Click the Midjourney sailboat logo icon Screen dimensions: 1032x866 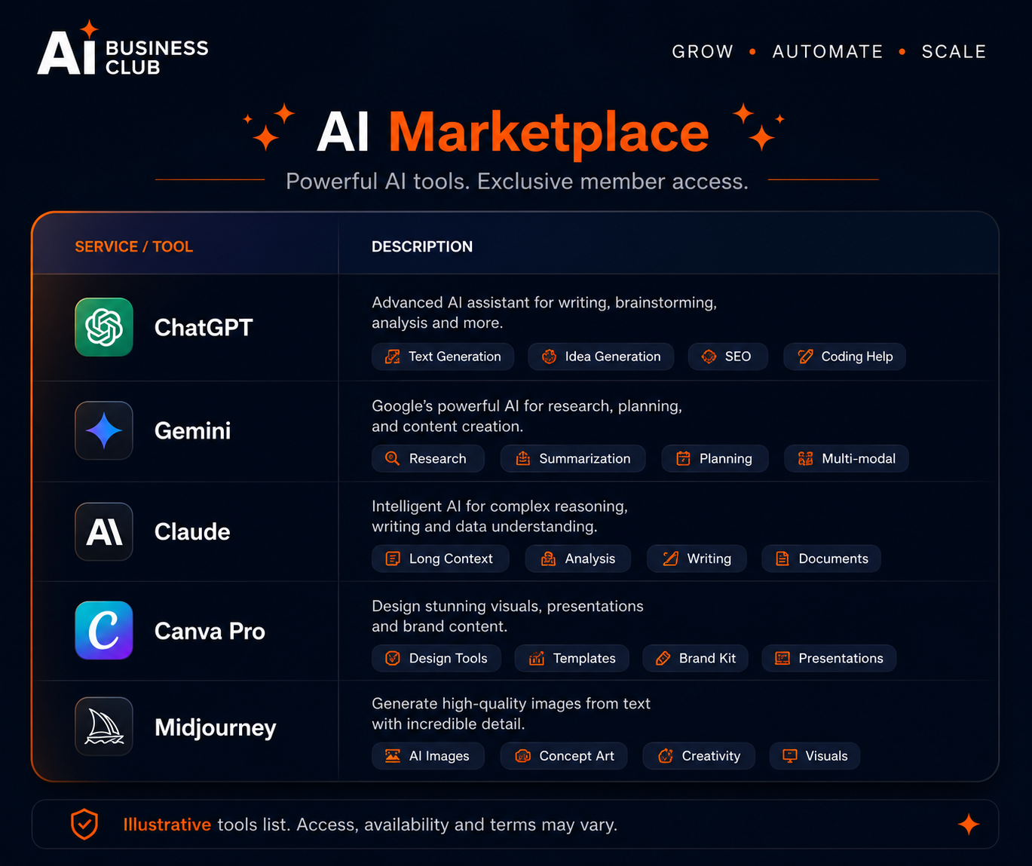104,727
